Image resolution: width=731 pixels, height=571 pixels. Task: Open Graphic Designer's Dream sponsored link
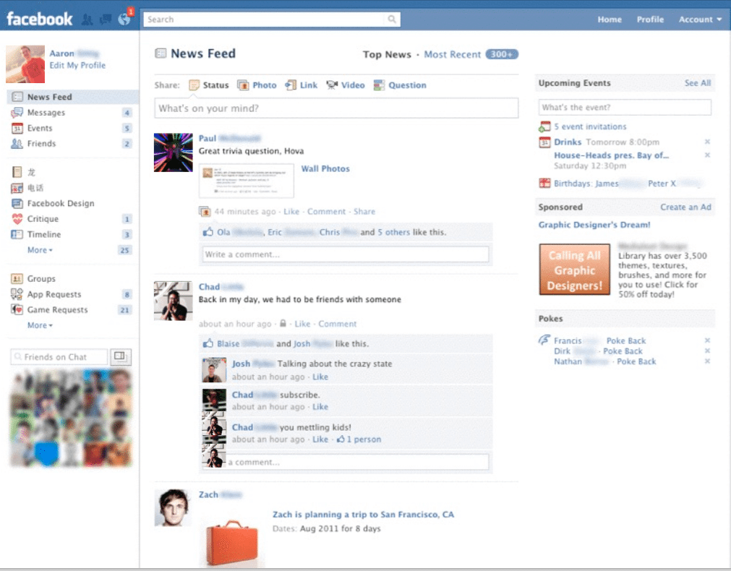(594, 225)
